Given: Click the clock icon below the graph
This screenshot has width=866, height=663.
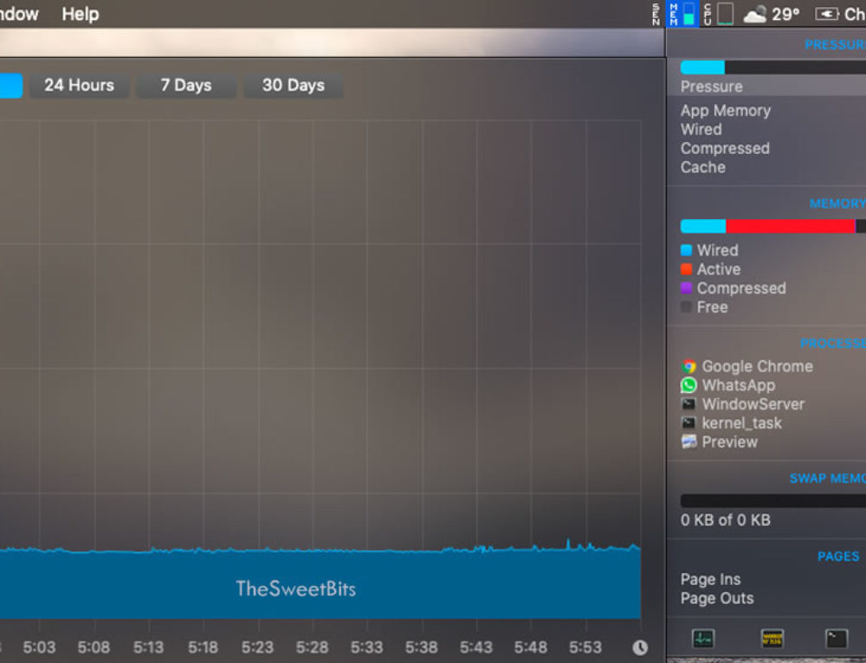Looking at the screenshot, I should (x=640, y=647).
